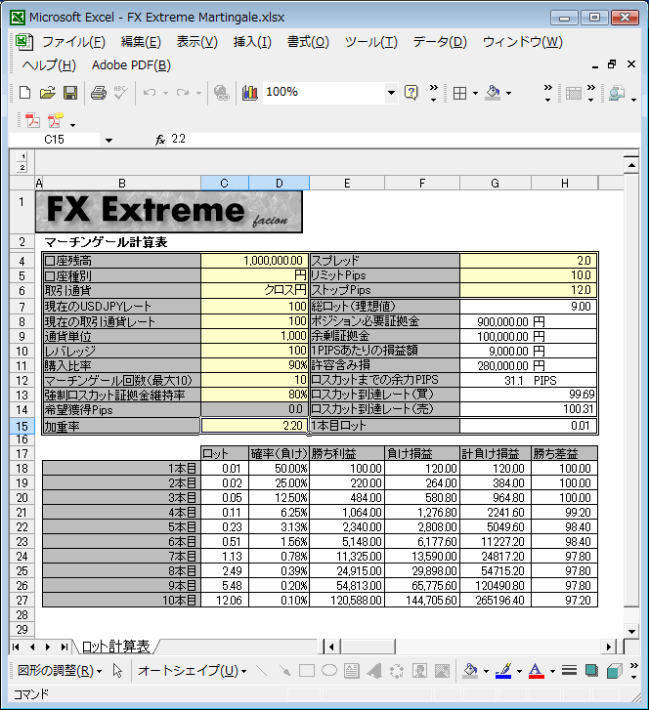Select the Rectangle drawing tool
This screenshot has height=710, width=649.
tap(307, 671)
